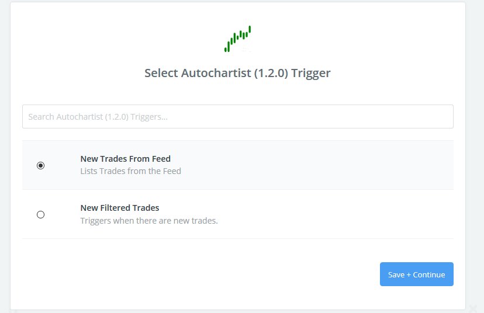This screenshot has height=313, width=484.
Task: Click the shortest leftmost candlestick in the logo
Action: coord(226,49)
